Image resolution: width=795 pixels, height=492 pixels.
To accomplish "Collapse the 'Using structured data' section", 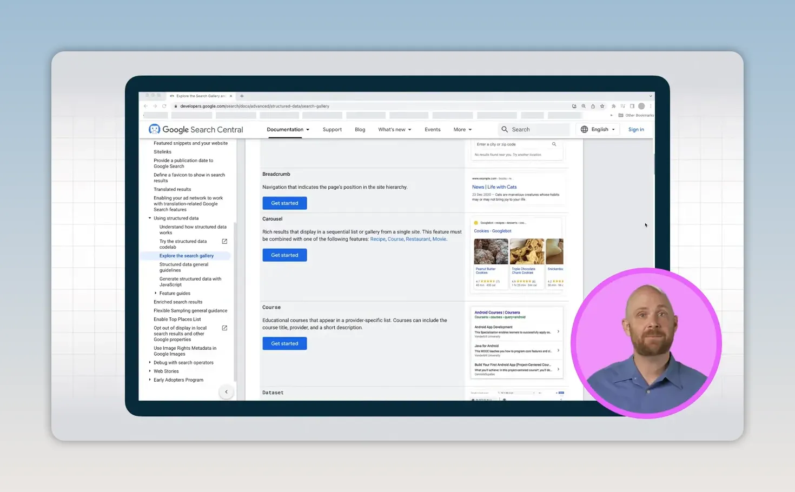I will 150,218.
